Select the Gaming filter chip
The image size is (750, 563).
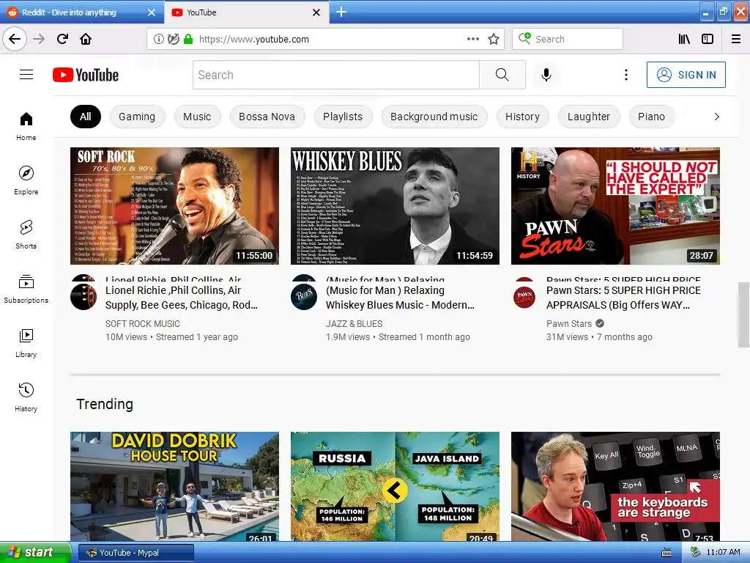click(137, 117)
